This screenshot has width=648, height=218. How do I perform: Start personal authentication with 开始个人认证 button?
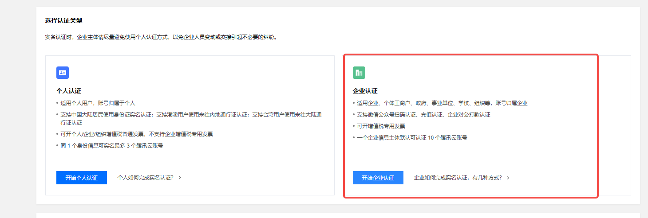82,178
